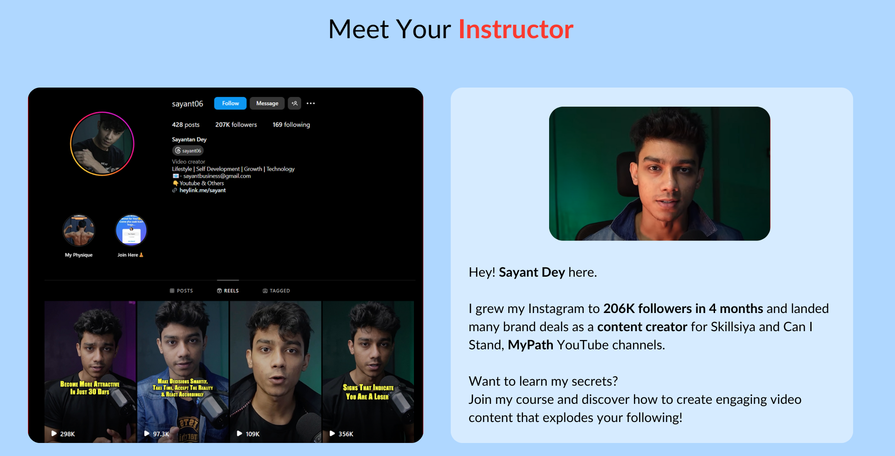Click the add-person suggestion icon
This screenshot has width=895, height=456.
[x=295, y=103]
